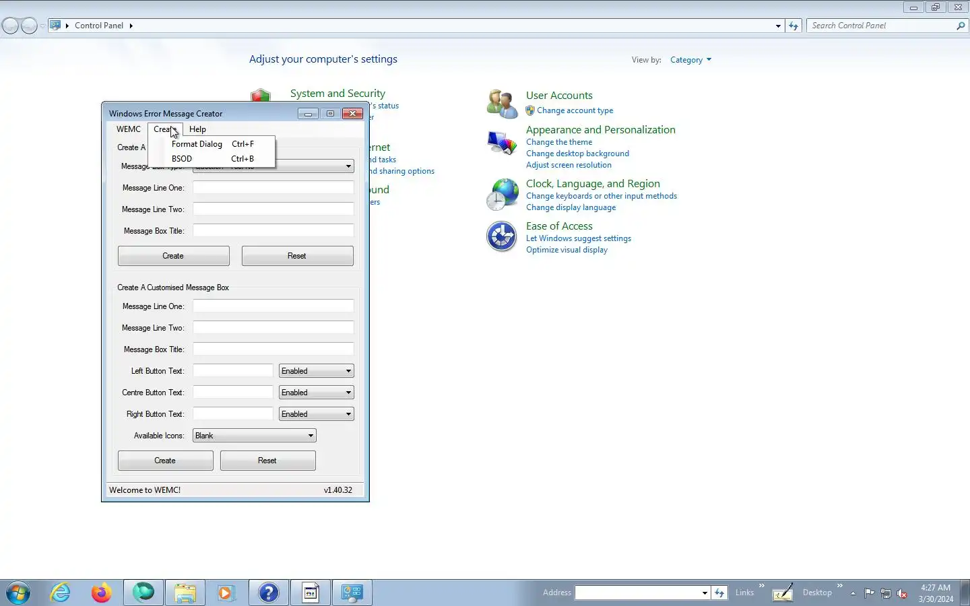Open Windows Media Player from taskbar
This screenshot has height=606, width=970.
pos(226,593)
